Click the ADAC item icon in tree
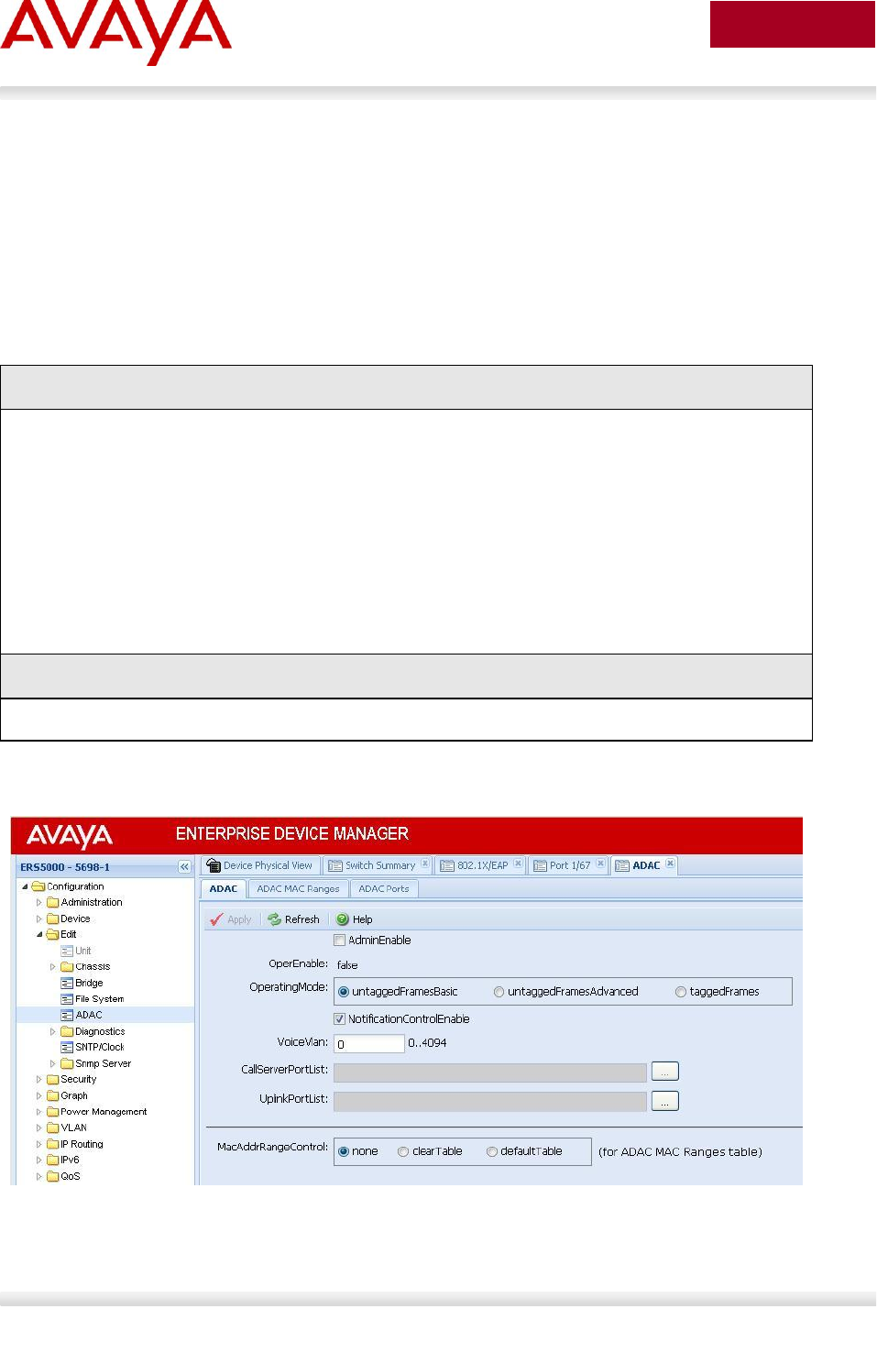 click(x=67, y=1015)
